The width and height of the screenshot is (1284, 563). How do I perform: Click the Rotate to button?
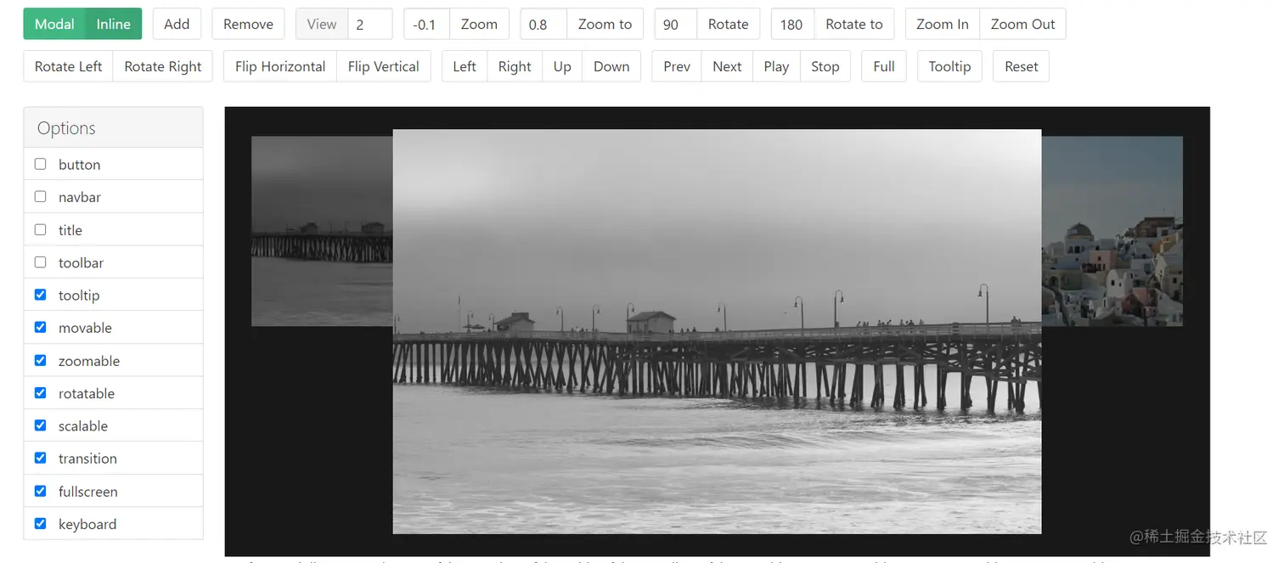(854, 24)
